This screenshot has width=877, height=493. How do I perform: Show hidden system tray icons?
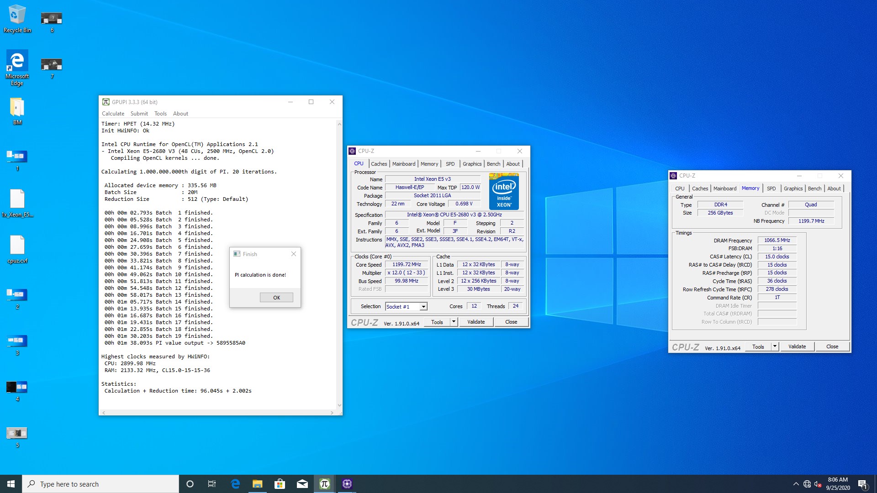[x=796, y=484]
